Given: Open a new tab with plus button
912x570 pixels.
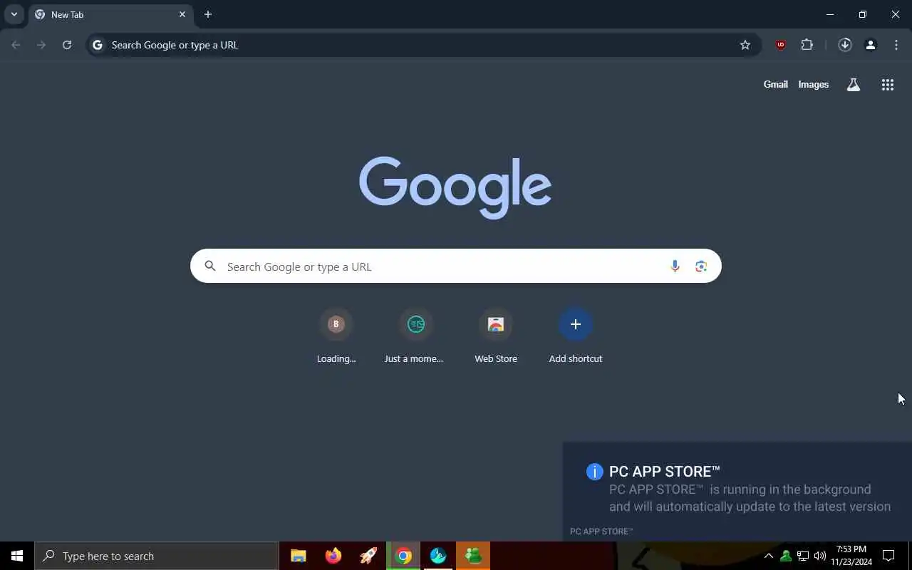Looking at the screenshot, I should pos(208,14).
